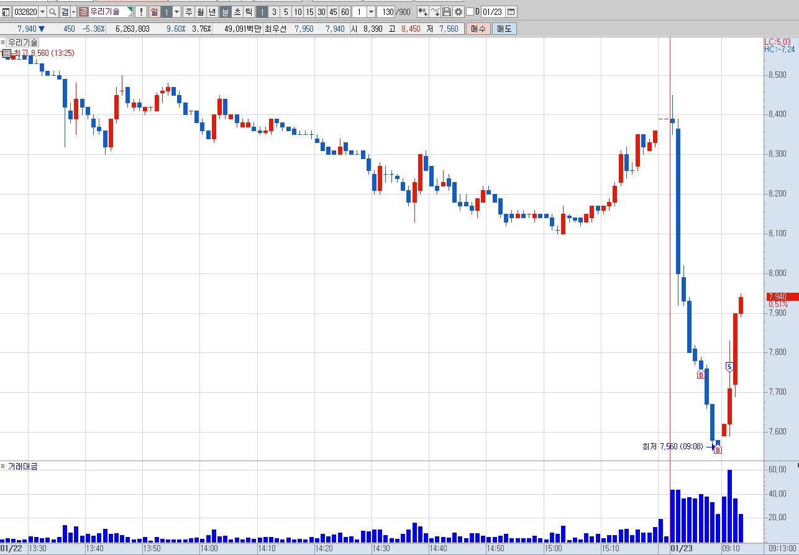Image resolution: width=799 pixels, height=555 pixels.
Task: Open the calendar date picker icon
Action: click(x=511, y=12)
